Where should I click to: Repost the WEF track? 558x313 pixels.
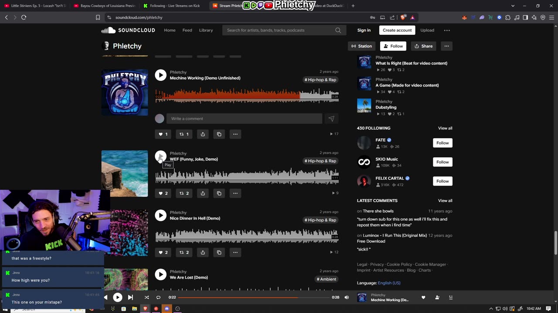click(x=184, y=193)
